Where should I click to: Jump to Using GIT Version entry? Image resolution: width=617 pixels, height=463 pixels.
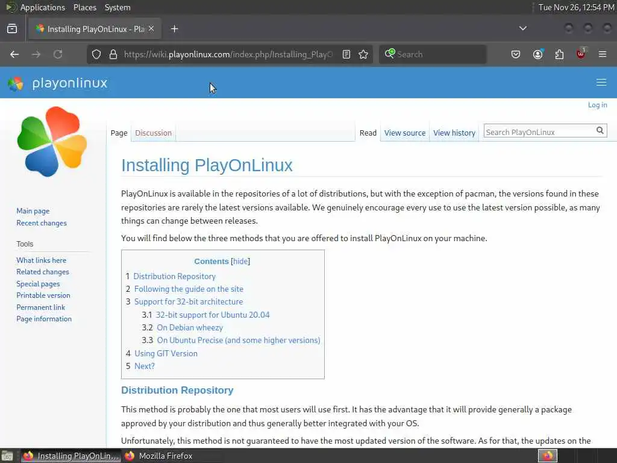pos(166,353)
